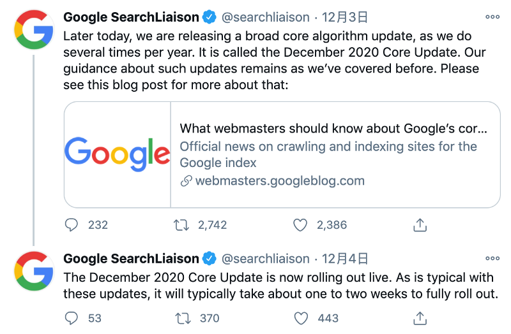This screenshot has height=334, width=511.
Task: Open the 12月4日 tweet timestamp
Action: pos(345,259)
